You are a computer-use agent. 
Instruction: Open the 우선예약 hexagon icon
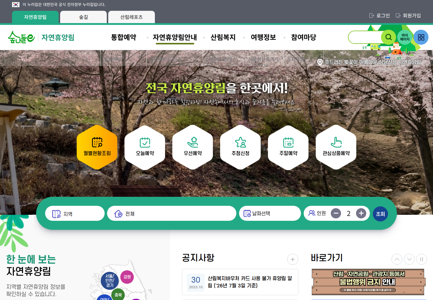tap(192, 147)
